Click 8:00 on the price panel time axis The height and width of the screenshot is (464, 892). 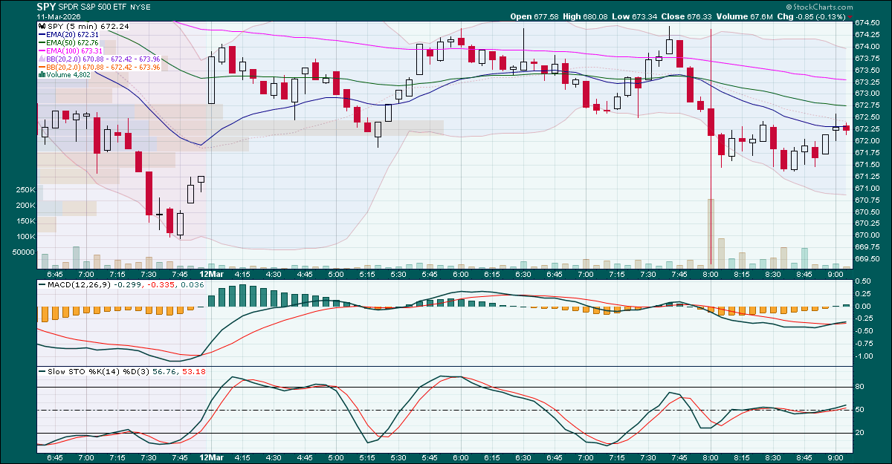(x=711, y=273)
